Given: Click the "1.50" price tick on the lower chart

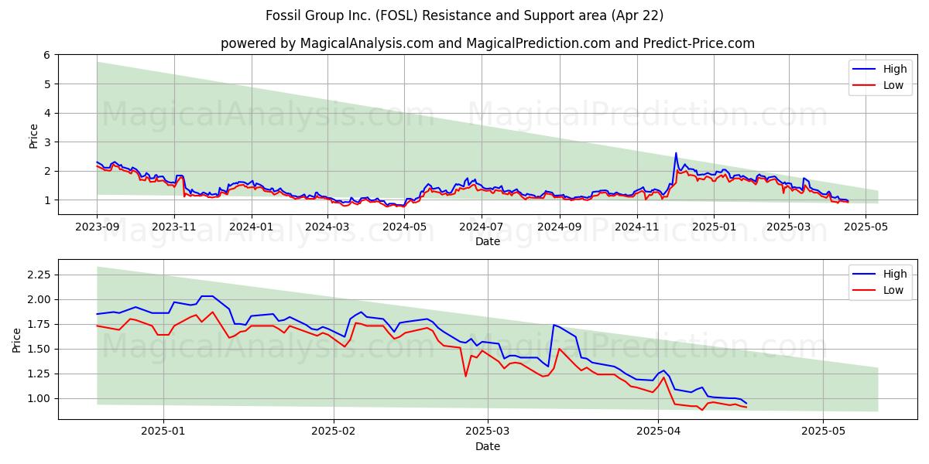Looking at the screenshot, I should 39,349.
